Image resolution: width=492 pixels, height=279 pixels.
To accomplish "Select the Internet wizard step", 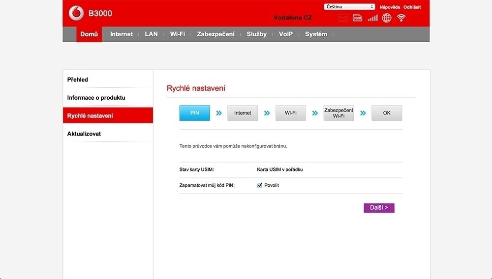I will point(243,113).
